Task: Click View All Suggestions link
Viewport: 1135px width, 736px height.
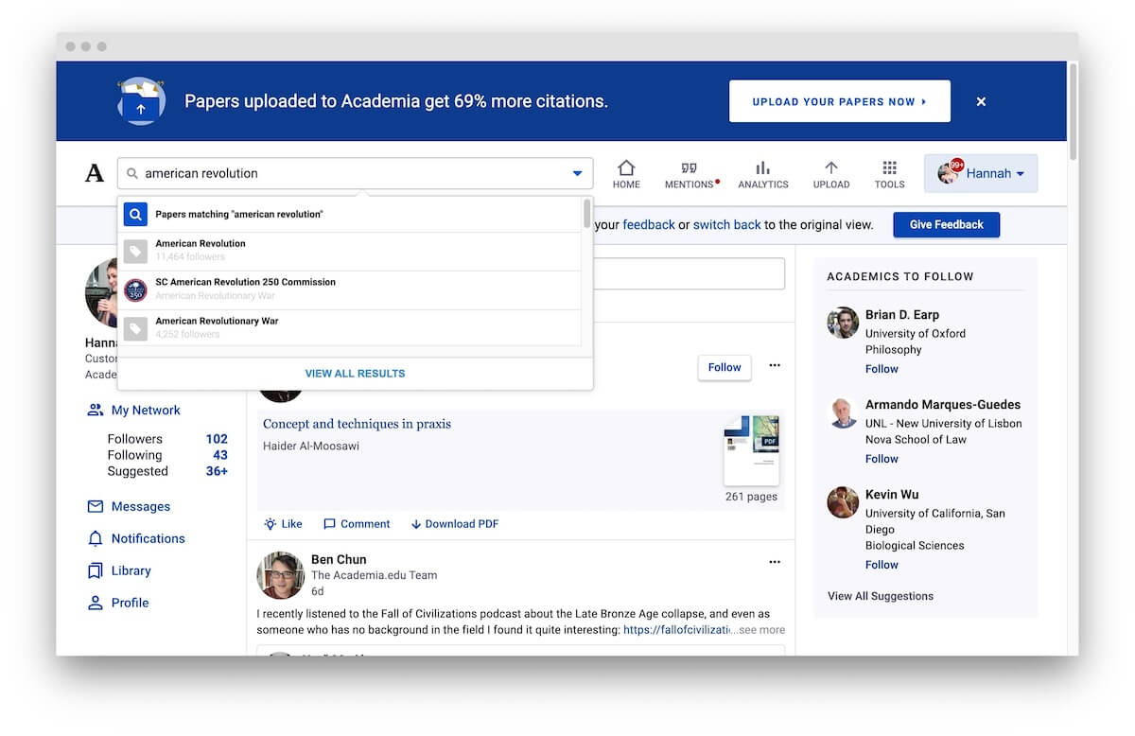Action: pos(881,596)
